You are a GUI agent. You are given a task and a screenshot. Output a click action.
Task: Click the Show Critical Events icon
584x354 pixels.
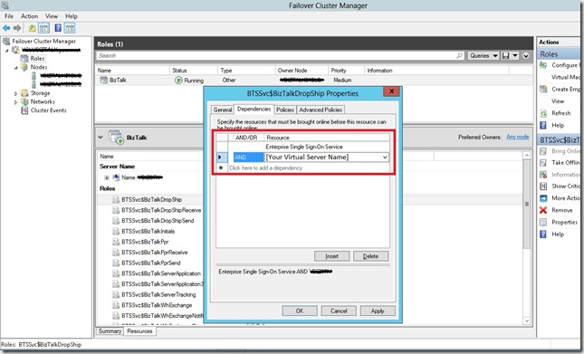[543, 187]
